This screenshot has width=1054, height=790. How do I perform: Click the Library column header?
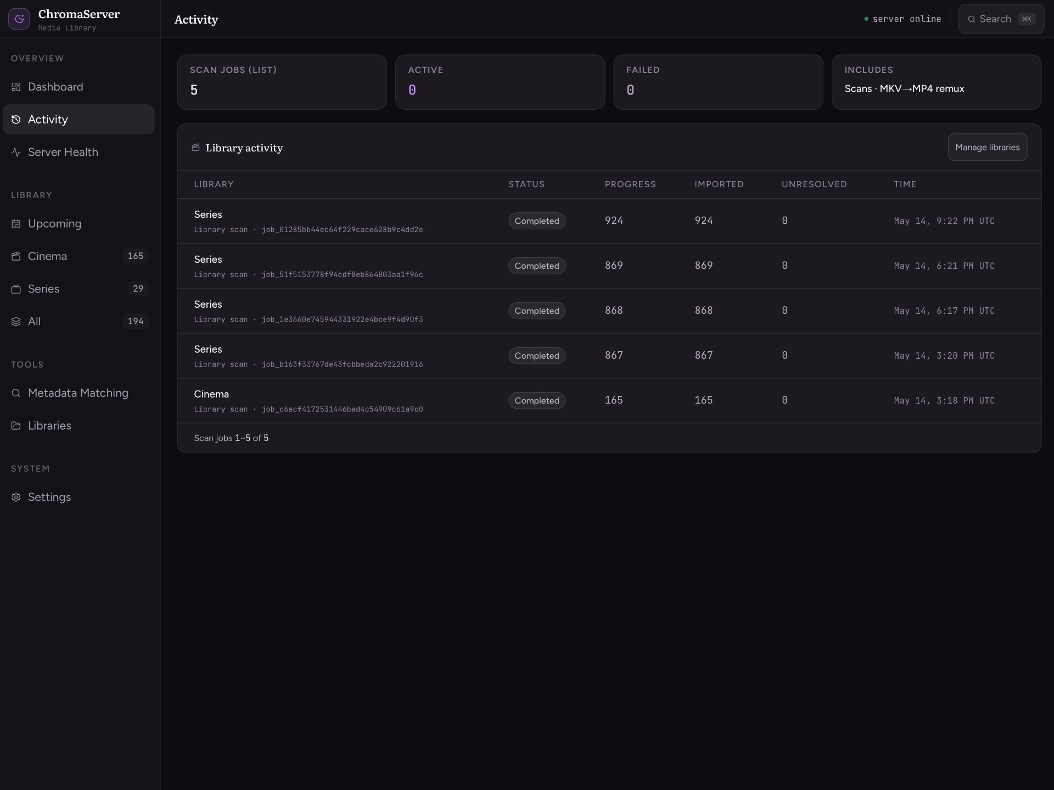click(214, 184)
